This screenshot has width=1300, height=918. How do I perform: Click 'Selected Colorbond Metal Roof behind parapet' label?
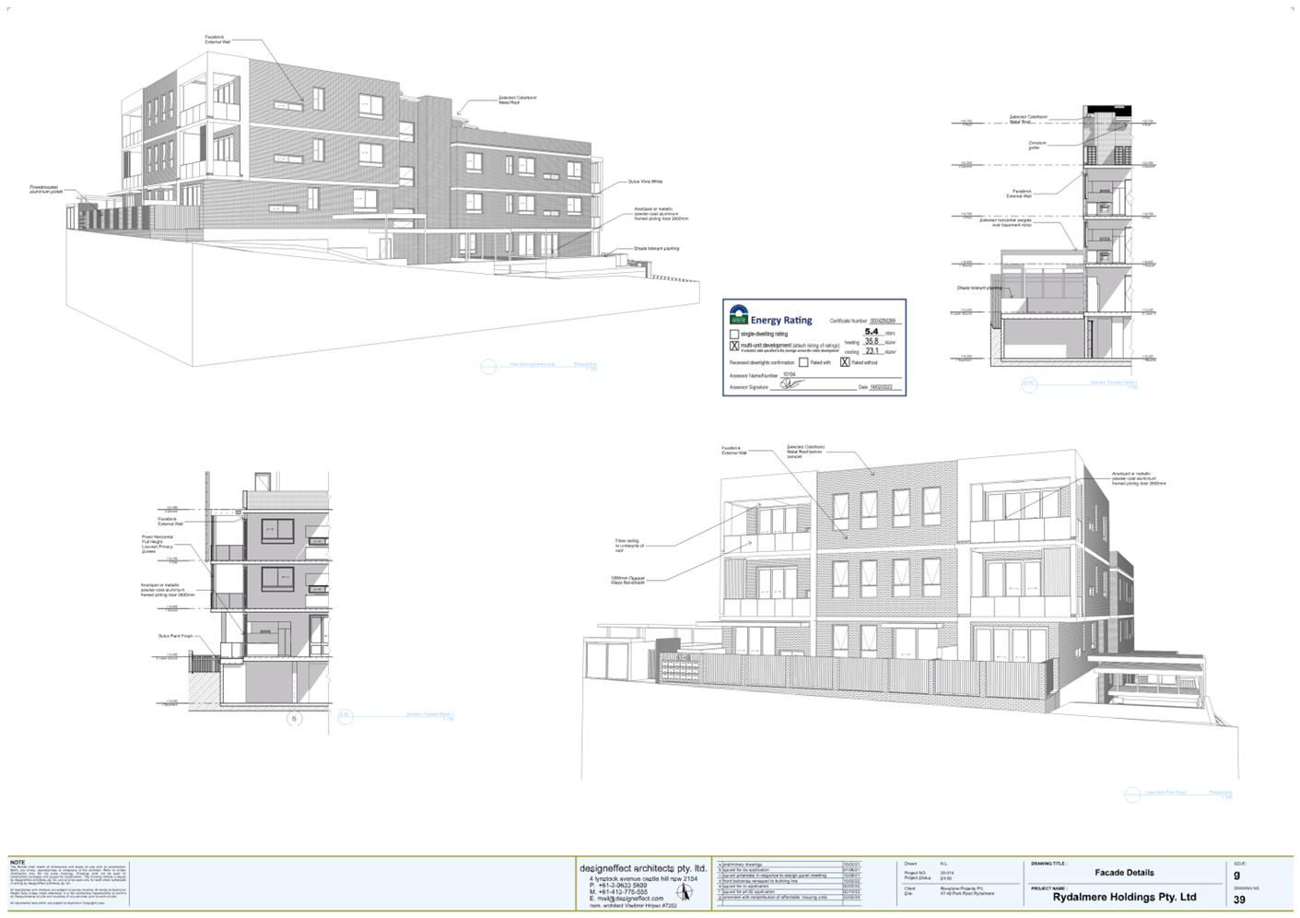(x=806, y=451)
